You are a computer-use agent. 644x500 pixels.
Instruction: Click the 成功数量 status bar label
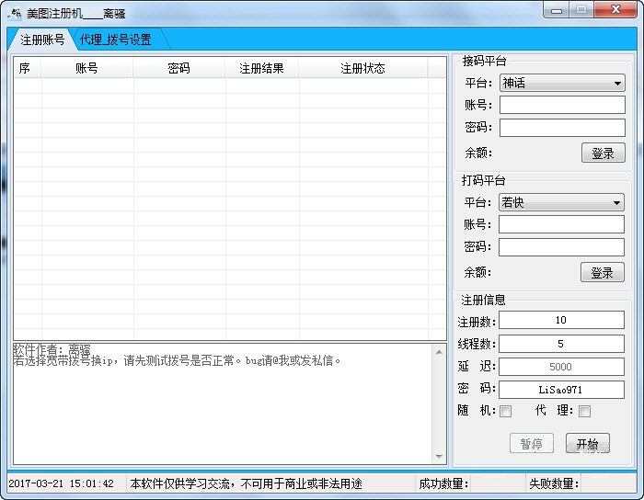(444, 483)
